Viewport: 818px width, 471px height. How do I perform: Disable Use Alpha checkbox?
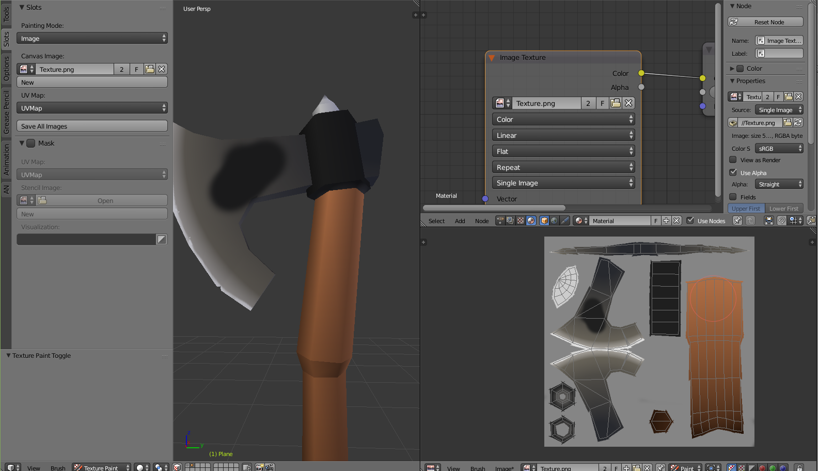733,172
